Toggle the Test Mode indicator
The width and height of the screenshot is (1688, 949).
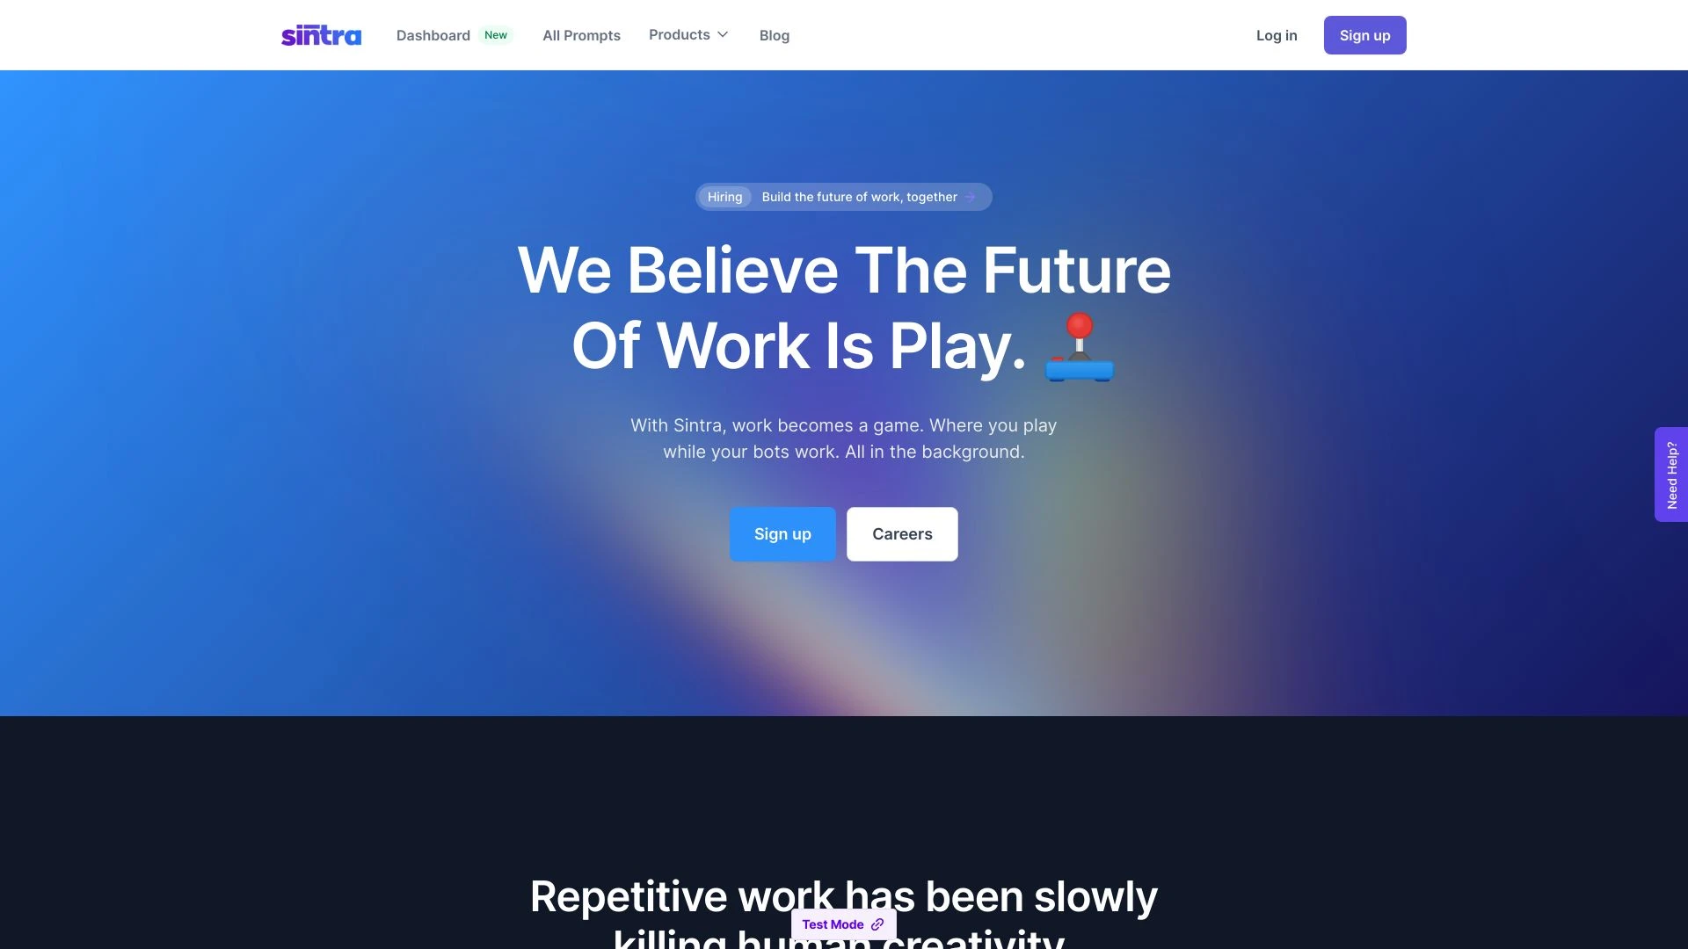pyautogui.click(x=844, y=924)
